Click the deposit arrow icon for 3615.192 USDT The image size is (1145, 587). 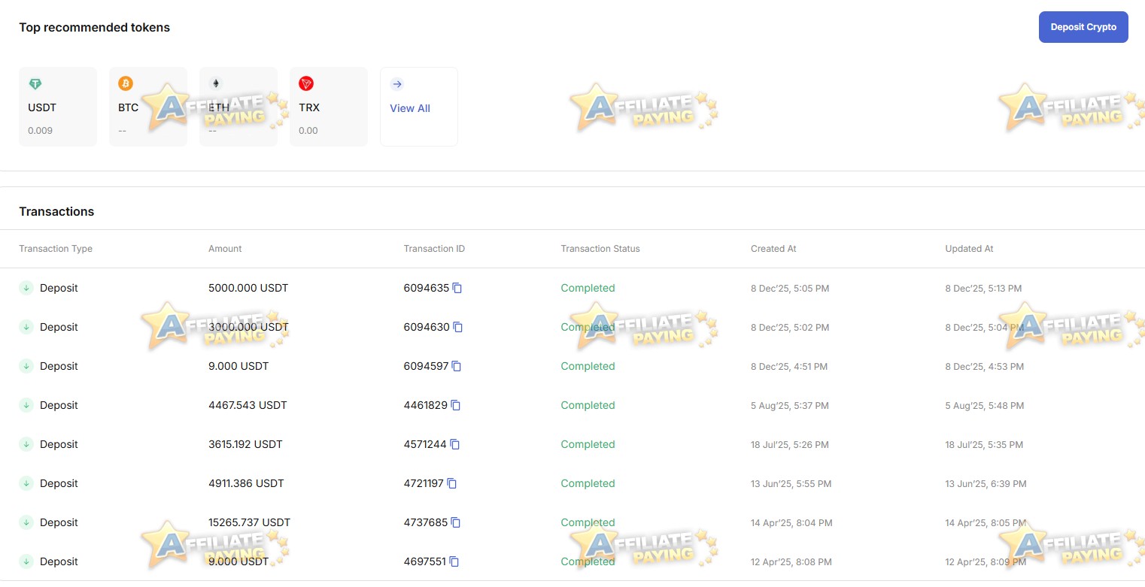[26, 444]
